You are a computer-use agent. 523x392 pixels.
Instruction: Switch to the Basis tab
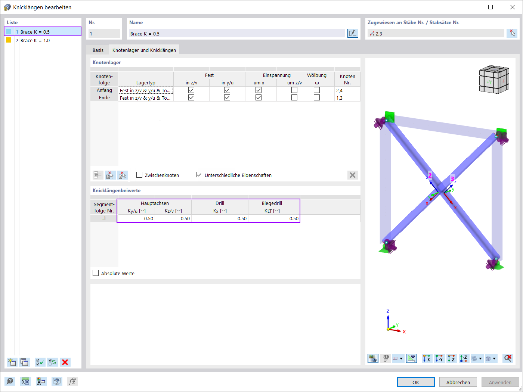(x=98, y=50)
